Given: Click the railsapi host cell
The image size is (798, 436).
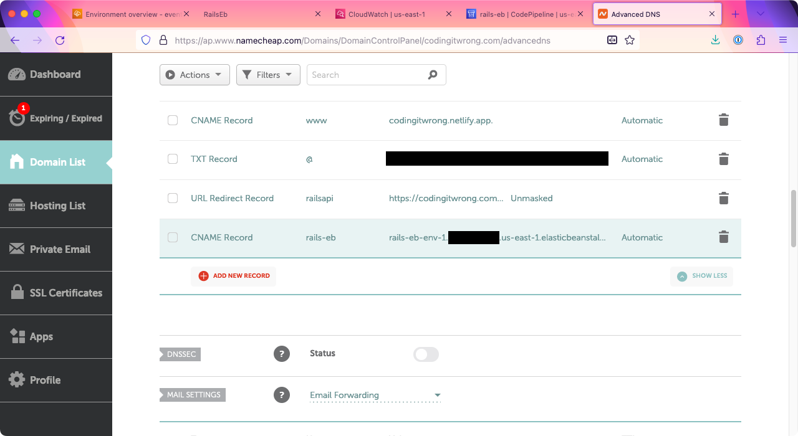Looking at the screenshot, I should pos(319,198).
